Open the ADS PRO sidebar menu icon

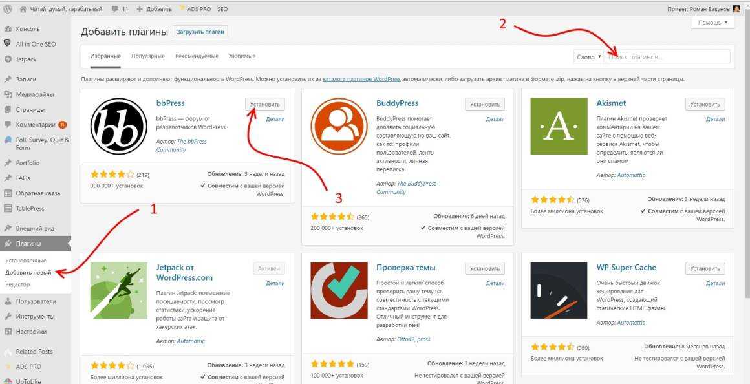click(x=8, y=367)
